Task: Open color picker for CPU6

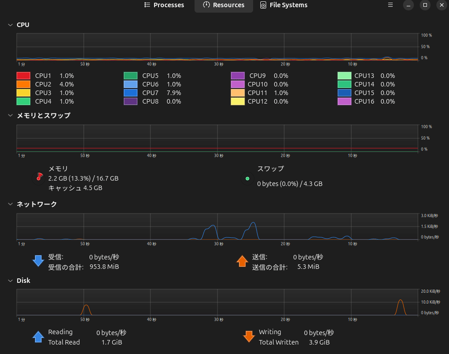Action: 131,84
